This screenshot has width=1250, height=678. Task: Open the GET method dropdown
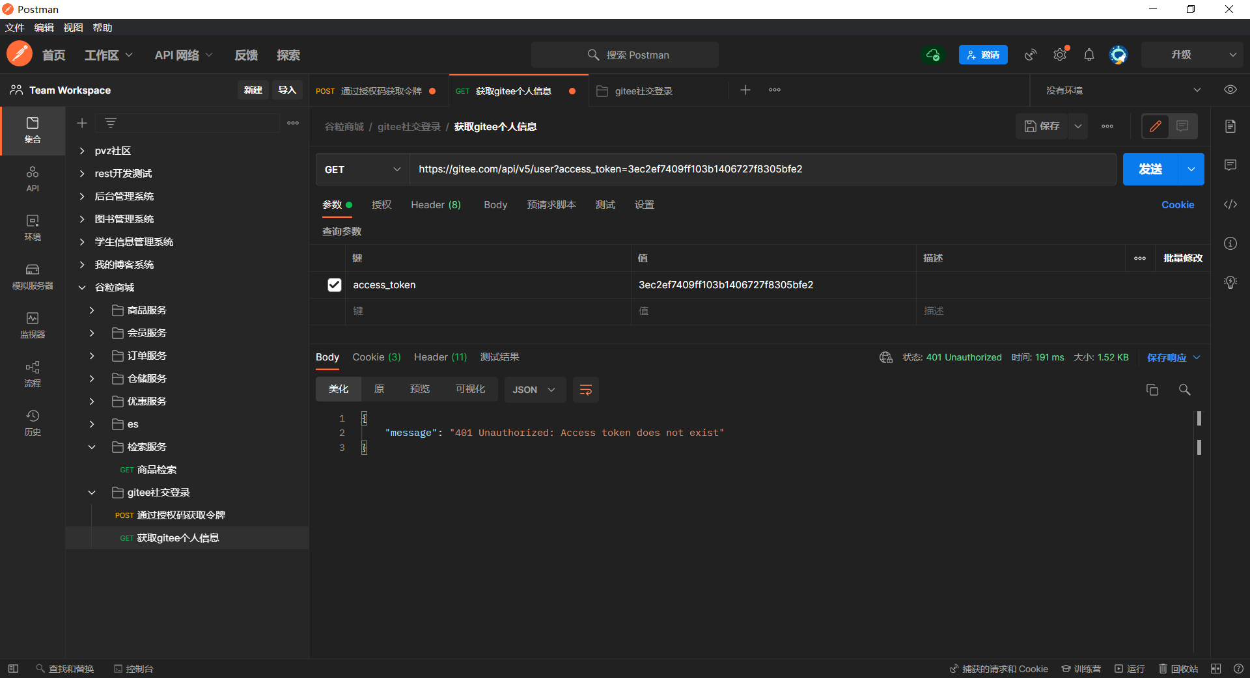(x=363, y=169)
